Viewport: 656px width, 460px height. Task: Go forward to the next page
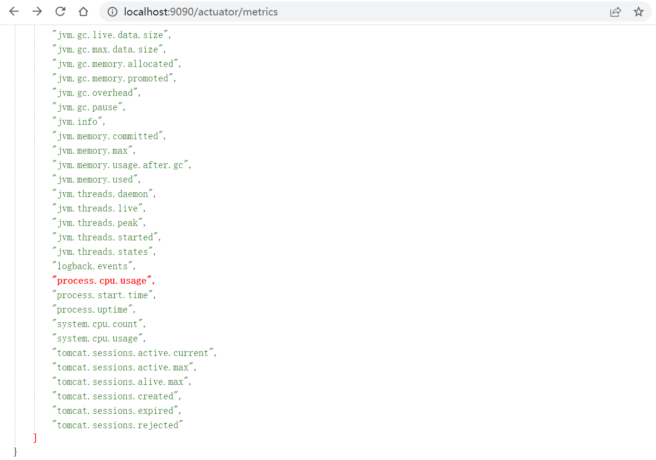(x=37, y=12)
